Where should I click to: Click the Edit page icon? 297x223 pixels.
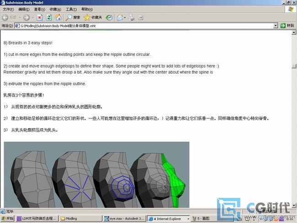click(x=141, y=18)
